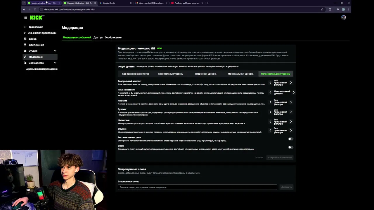Go forward with the browser forward arrow
374x210 pixels.
point(29,9)
